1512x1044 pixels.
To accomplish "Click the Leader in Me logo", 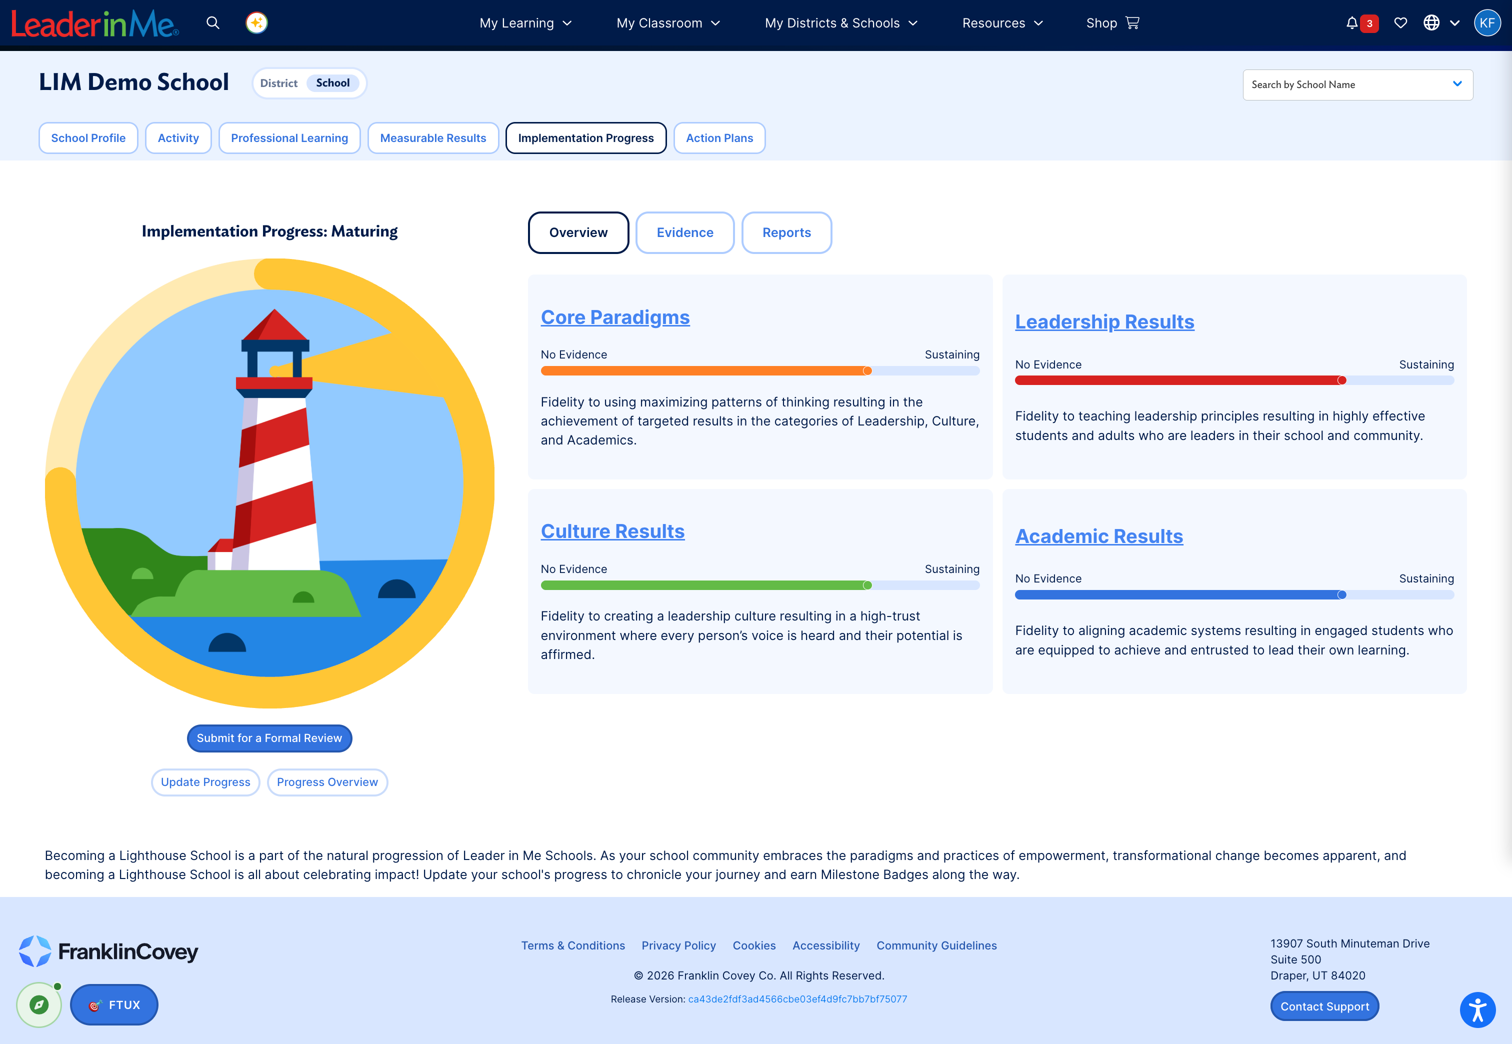I will coord(95,23).
